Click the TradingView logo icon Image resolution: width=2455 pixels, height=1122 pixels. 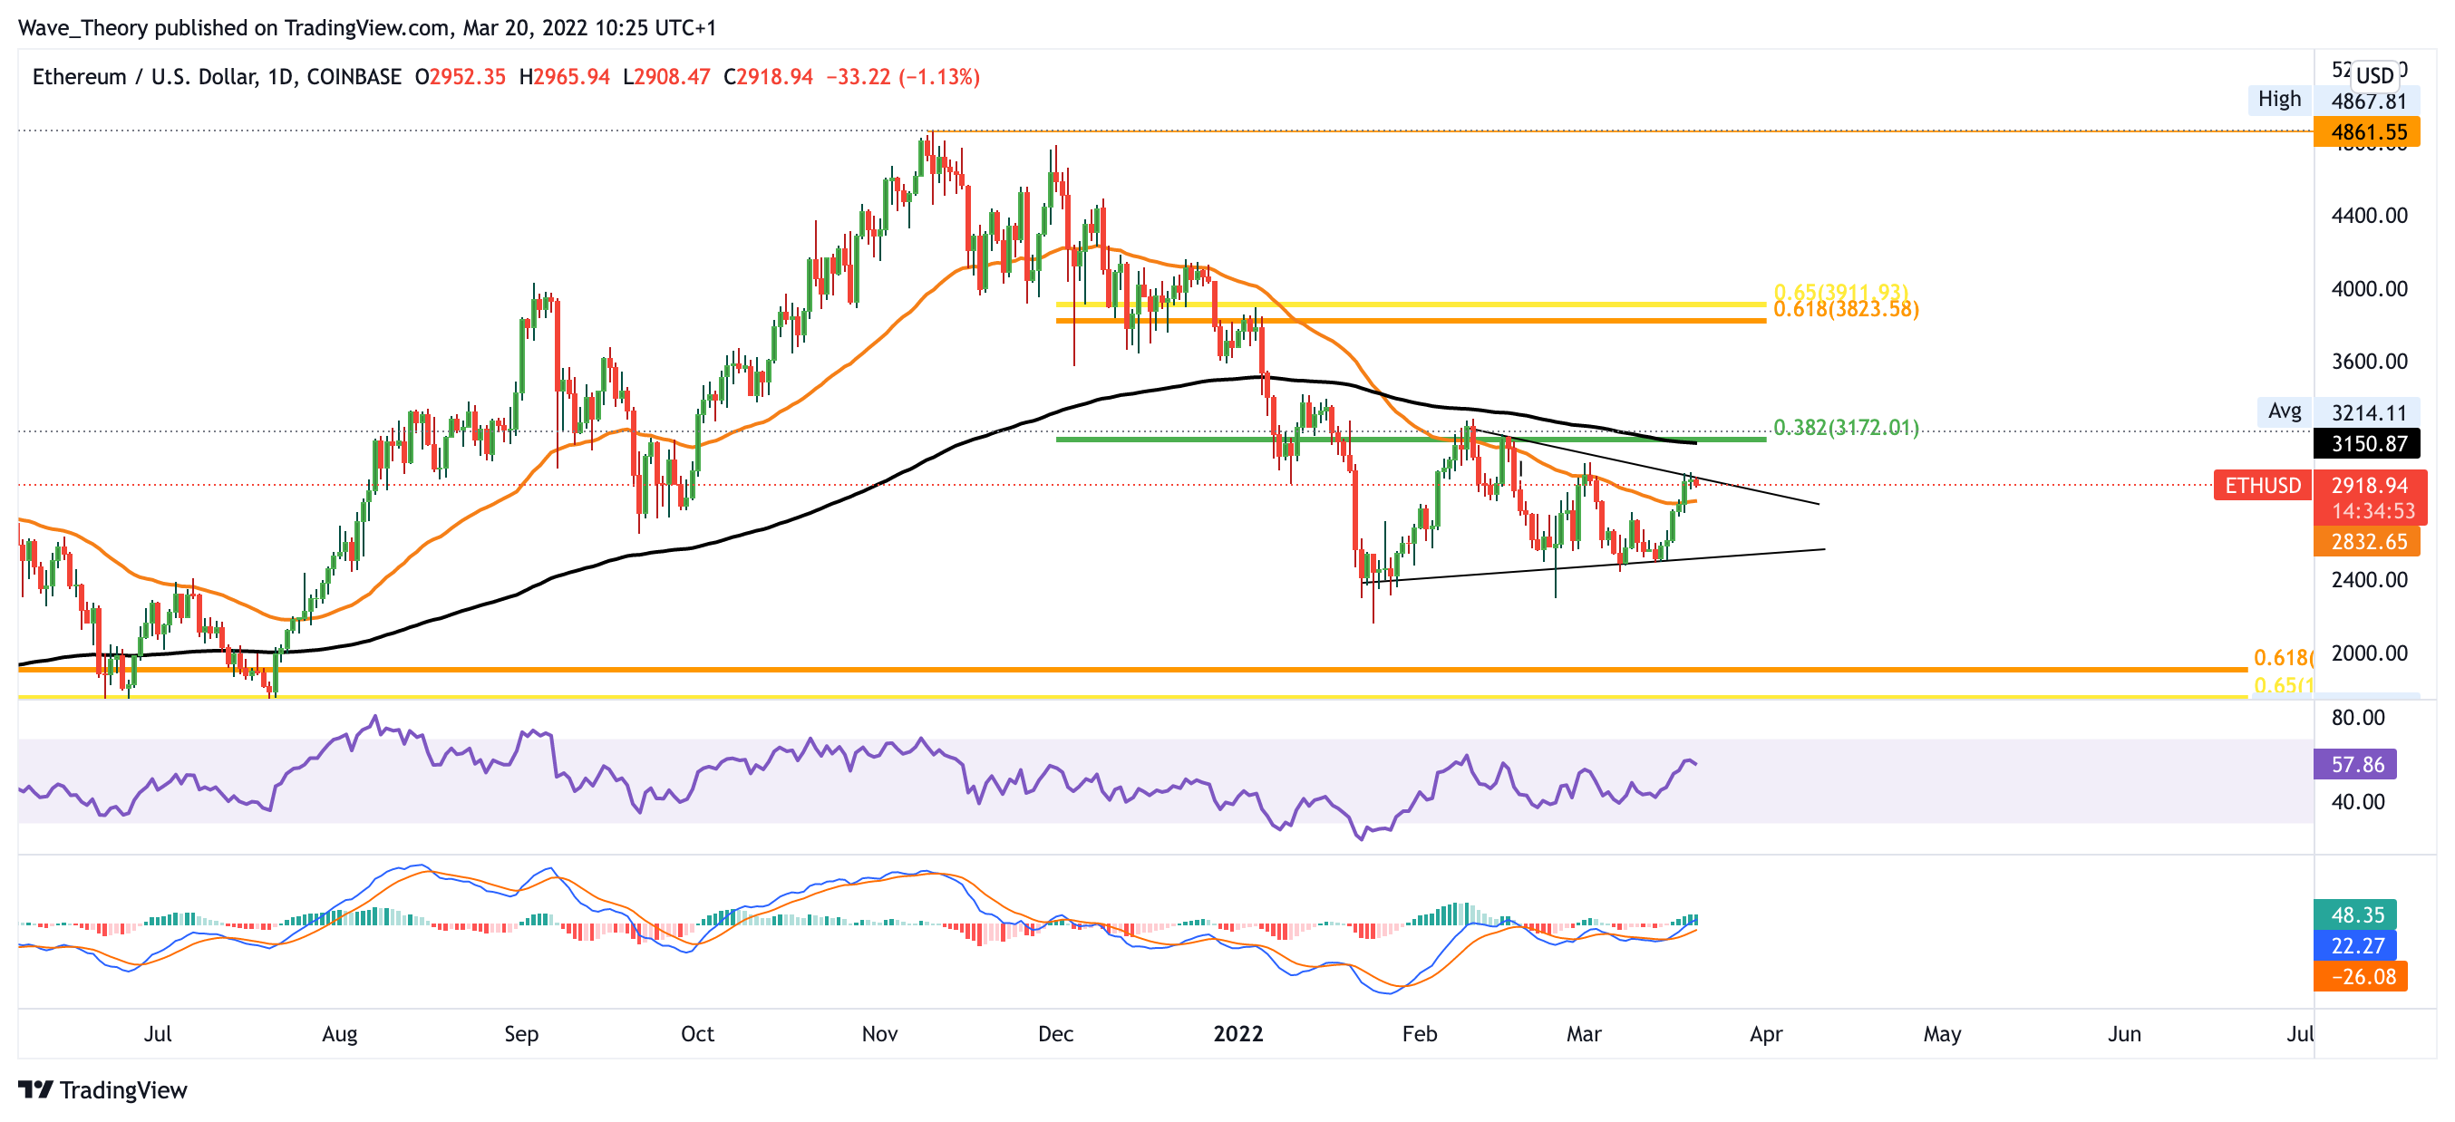(x=35, y=1088)
